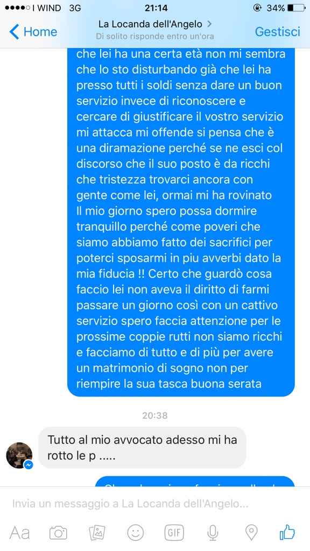This screenshot has width=310, height=551.
Task: Open the photo gallery icon
Action: [x=97, y=533]
